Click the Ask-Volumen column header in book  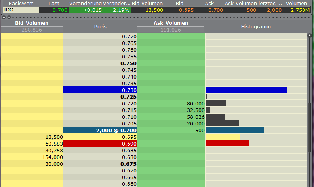(171, 23)
